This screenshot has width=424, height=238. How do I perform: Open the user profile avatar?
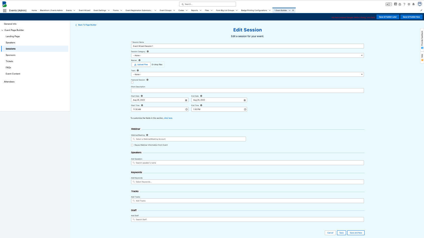pos(420,4)
